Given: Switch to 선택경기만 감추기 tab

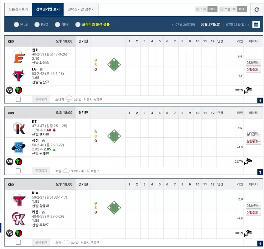Looking at the screenshot, I should tap(81, 9).
